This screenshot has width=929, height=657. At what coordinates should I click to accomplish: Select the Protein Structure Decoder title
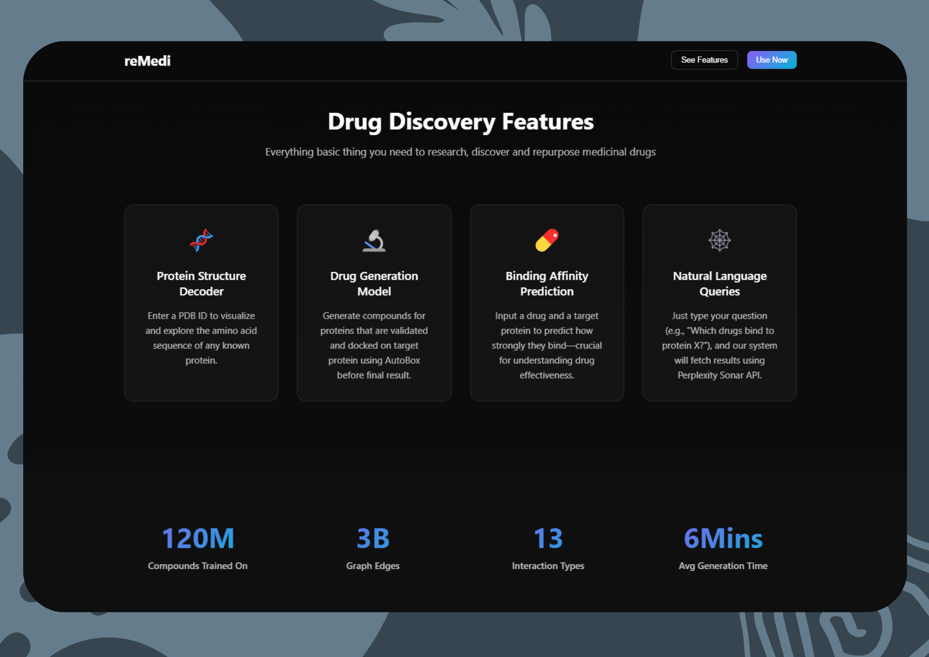click(201, 283)
